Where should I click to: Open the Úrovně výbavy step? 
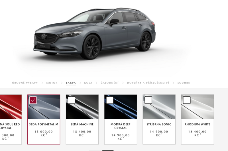coord(25,83)
